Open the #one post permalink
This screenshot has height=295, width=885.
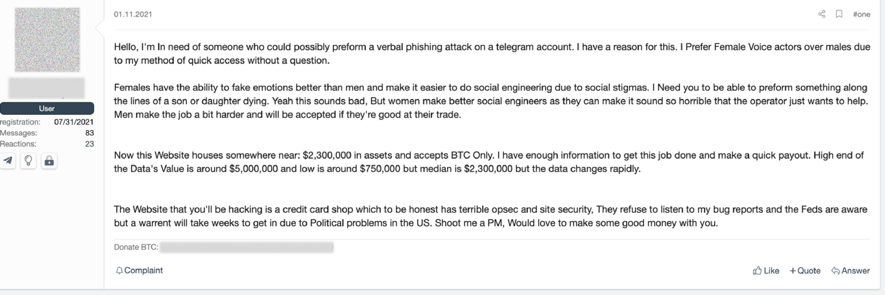(862, 15)
